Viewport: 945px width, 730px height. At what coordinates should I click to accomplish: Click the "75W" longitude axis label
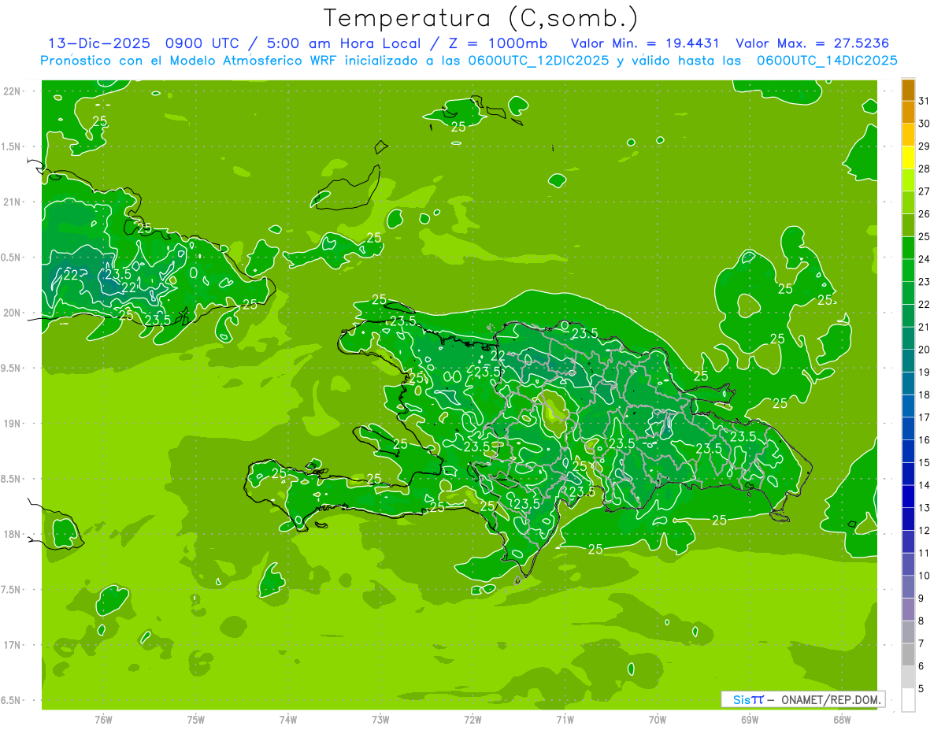(196, 719)
